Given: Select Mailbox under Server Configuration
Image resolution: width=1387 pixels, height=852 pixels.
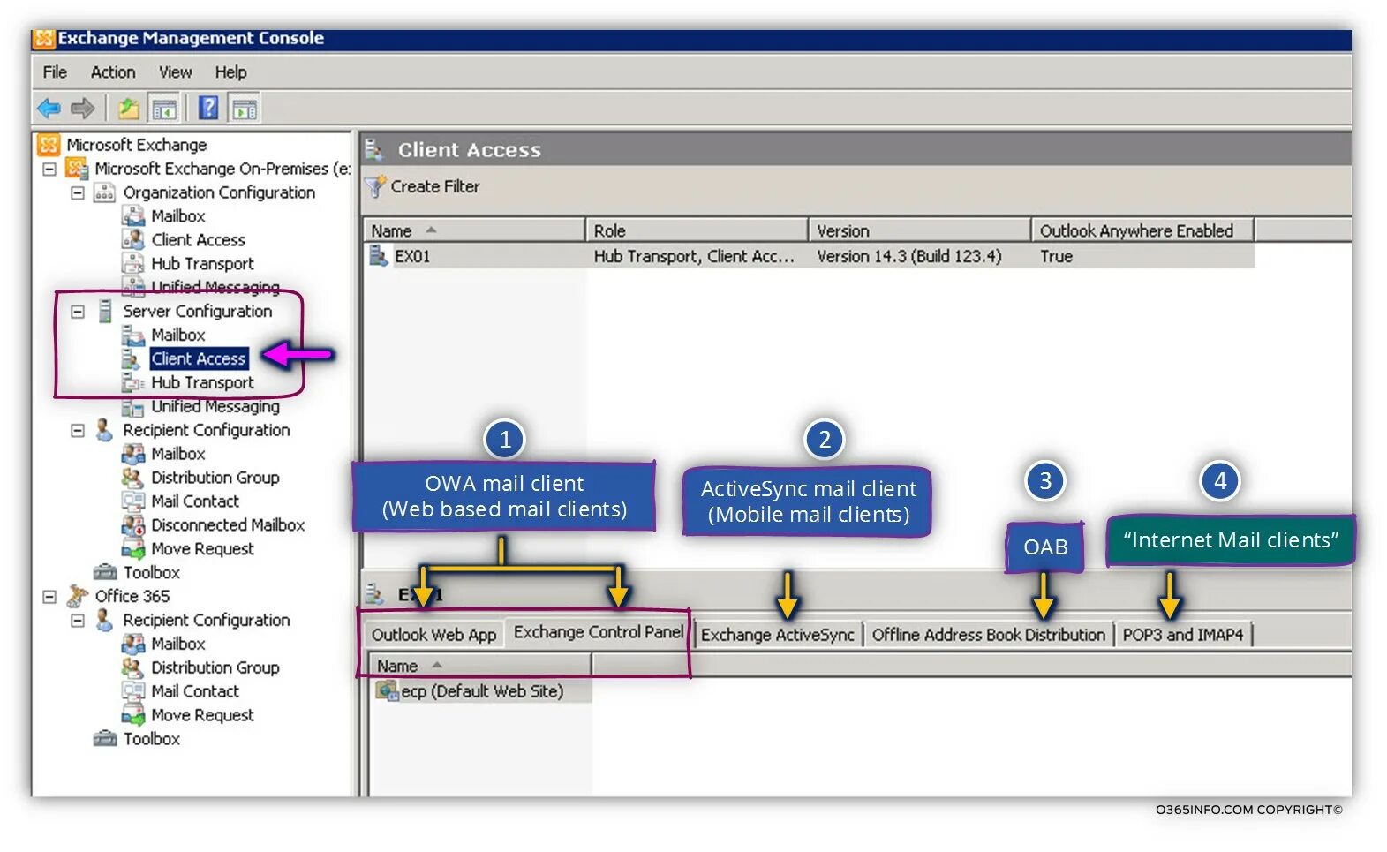Looking at the screenshot, I should tap(178, 335).
